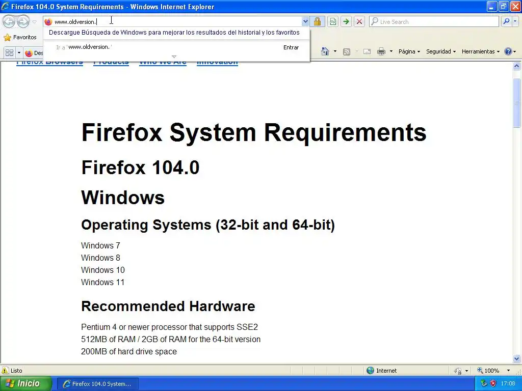
Task: Follow the Who We Are link
Action: pos(163,63)
